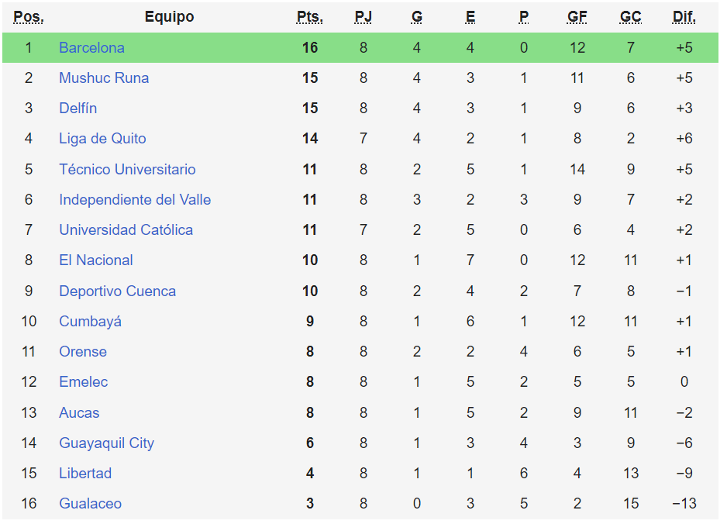Open the Orense team page

83,352
